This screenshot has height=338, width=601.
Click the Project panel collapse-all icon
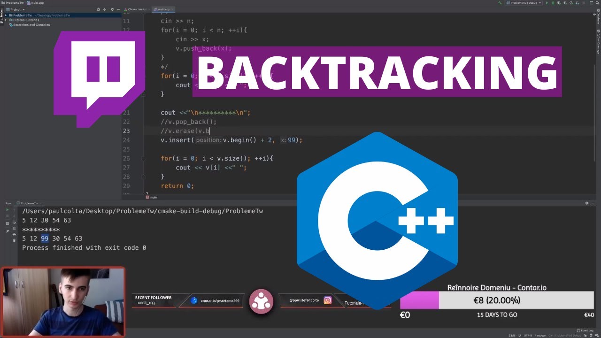(104, 9)
